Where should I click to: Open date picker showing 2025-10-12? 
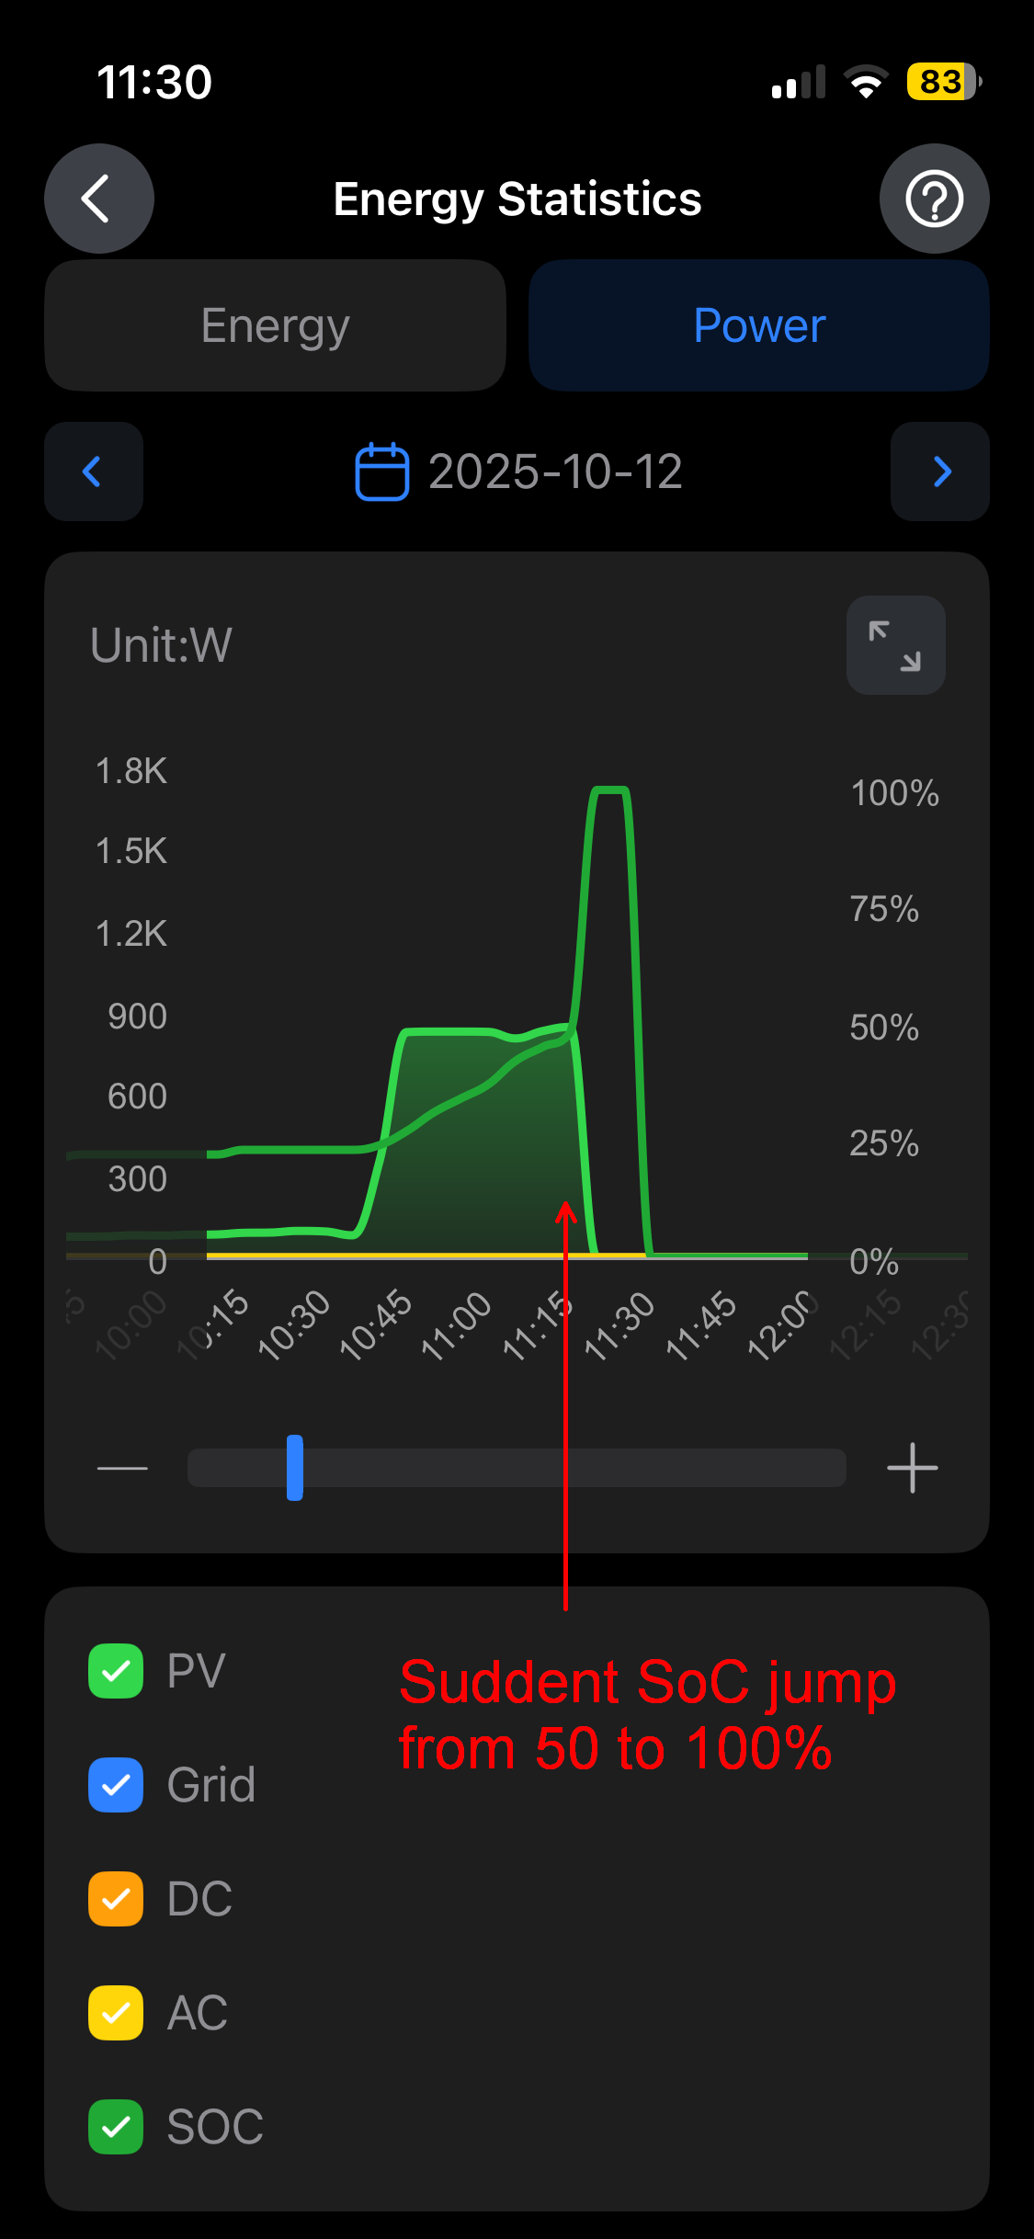(555, 472)
